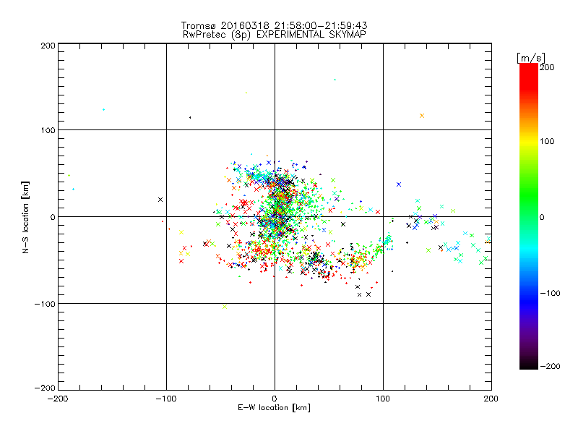Select the subtitle 'RwPretec (8p) EXPERIMENTAL SKYMAP'
This screenshot has height=434, width=578.
point(275,35)
